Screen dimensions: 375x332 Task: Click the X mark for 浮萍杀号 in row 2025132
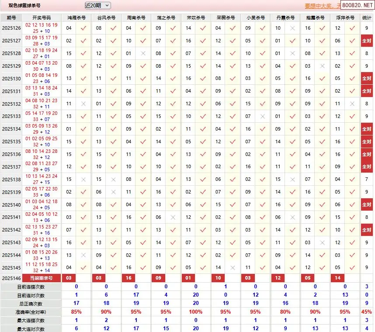point(352,104)
